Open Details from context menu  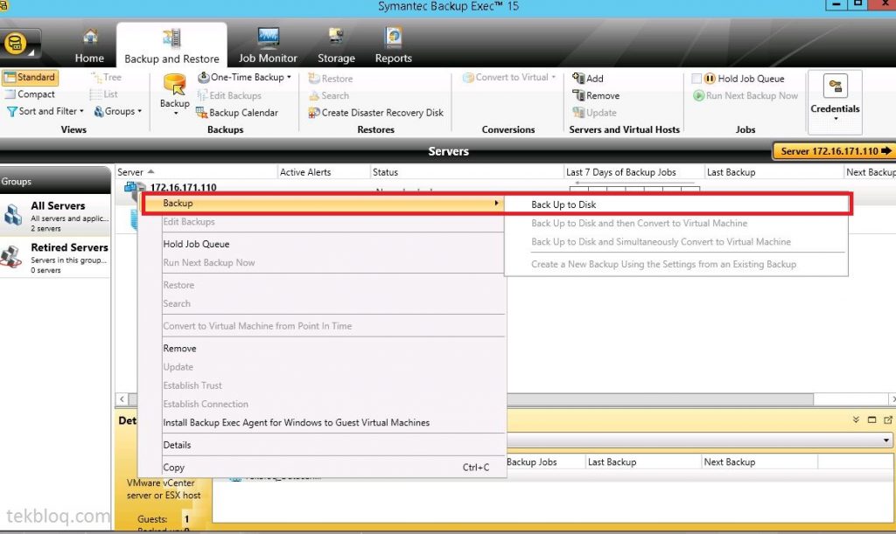[x=177, y=445]
